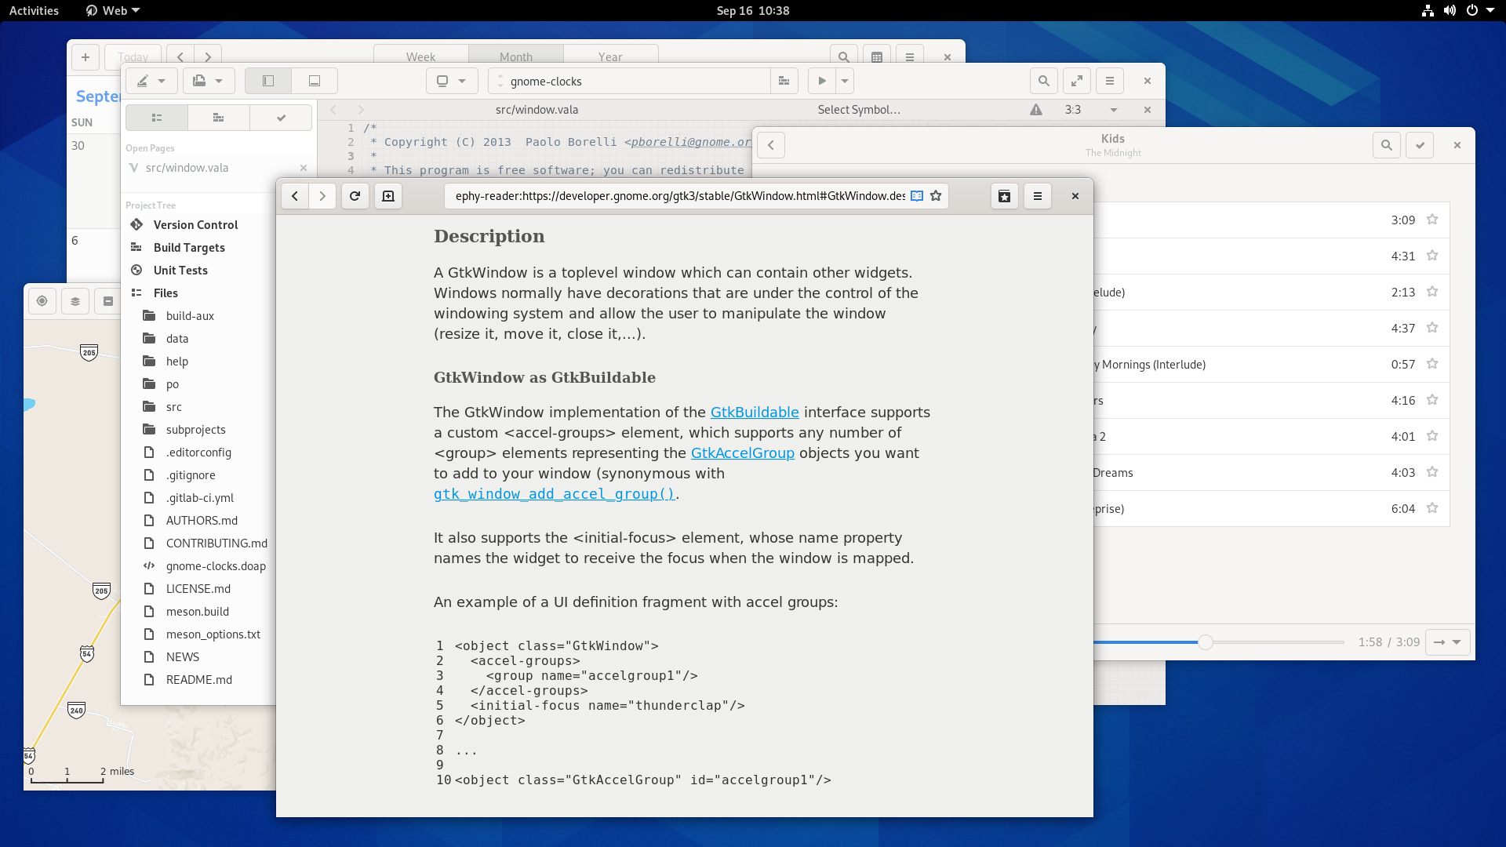Switch calendar to Week view

pos(420,56)
